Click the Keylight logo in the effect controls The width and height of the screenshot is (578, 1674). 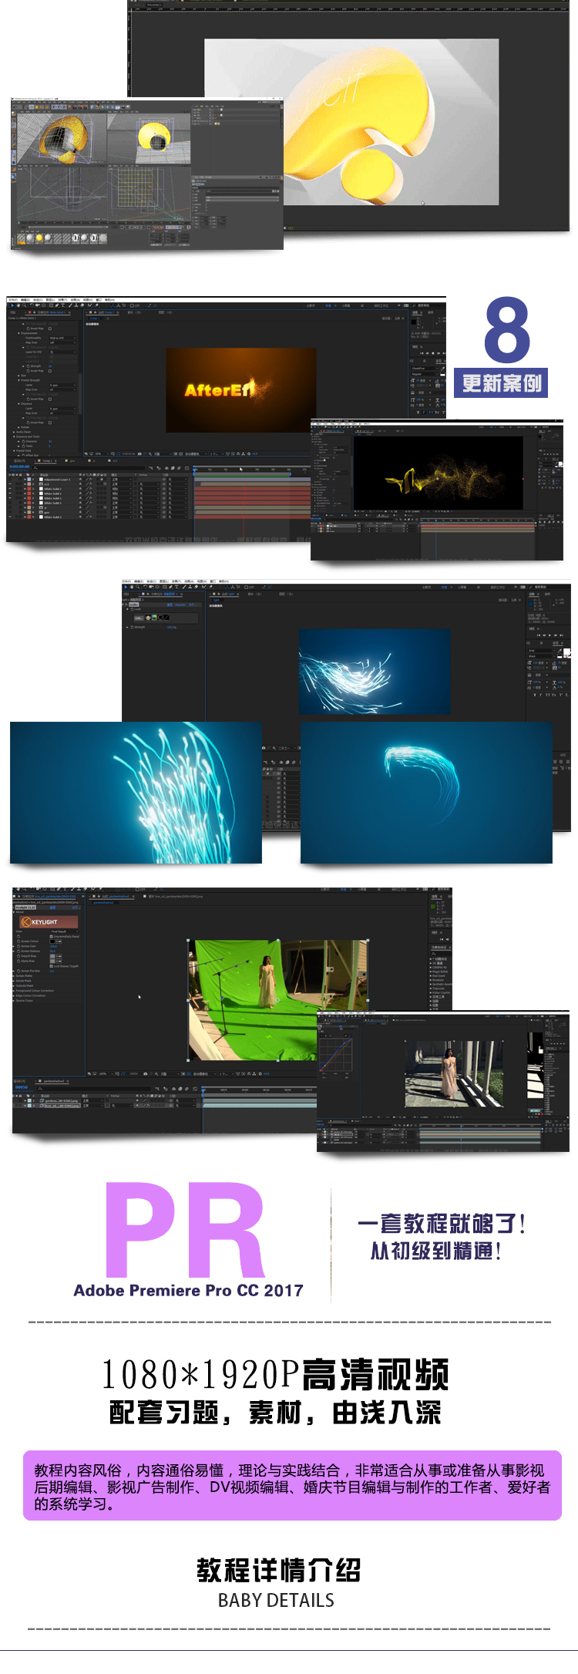point(48,921)
